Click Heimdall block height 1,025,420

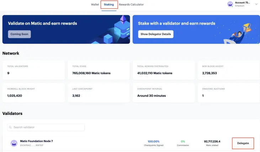(x=15, y=96)
